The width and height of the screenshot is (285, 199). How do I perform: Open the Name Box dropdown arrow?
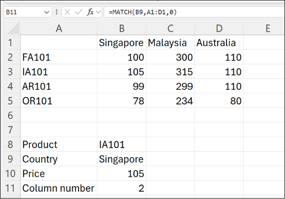tap(46, 12)
